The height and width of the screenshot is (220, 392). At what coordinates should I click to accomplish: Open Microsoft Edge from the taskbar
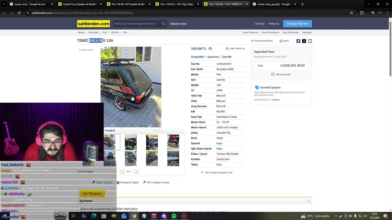pyautogui.click(x=94, y=216)
